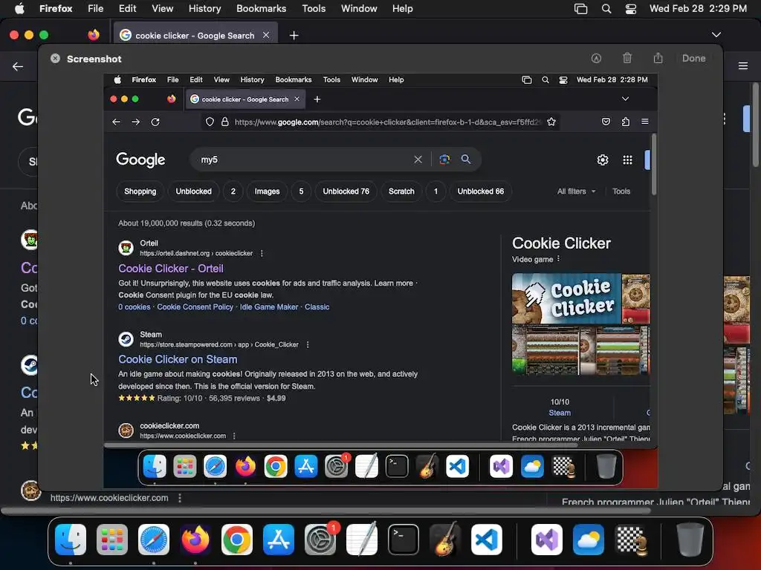Open Terminal from the Dock
Viewport: 761px width, 570px height.
(404, 539)
